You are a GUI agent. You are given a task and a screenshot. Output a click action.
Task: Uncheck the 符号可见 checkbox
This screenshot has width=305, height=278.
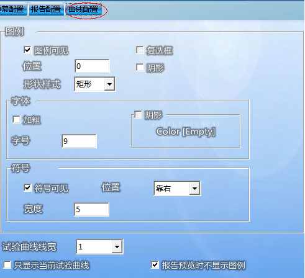[27, 188]
